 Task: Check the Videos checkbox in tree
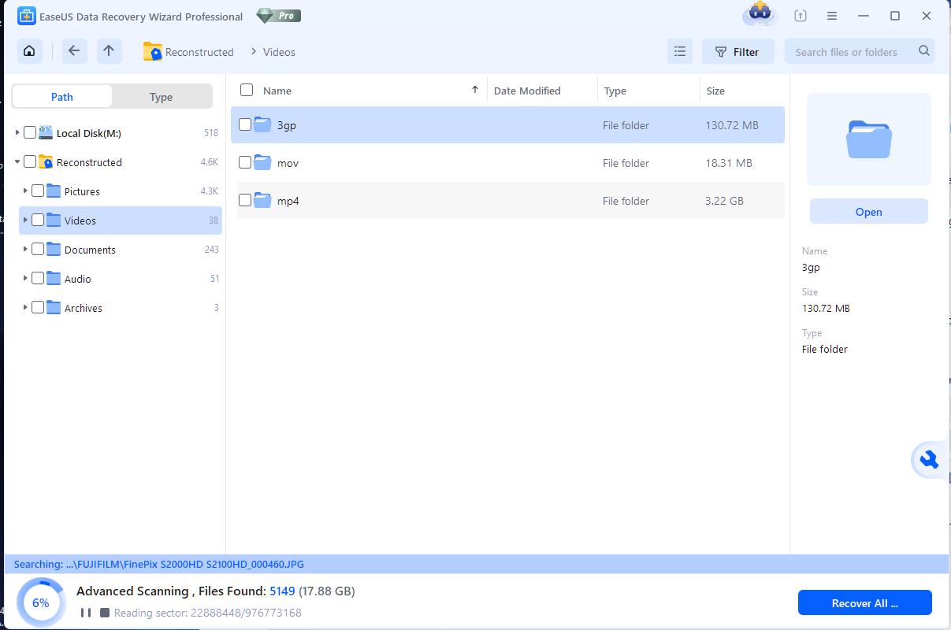[x=38, y=220]
